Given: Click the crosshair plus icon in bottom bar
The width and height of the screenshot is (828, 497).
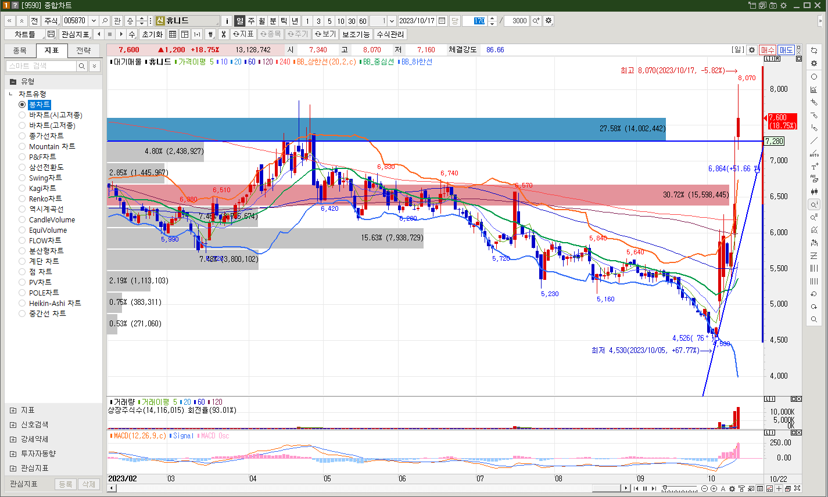Looking at the screenshot, I should pyautogui.click(x=779, y=489).
